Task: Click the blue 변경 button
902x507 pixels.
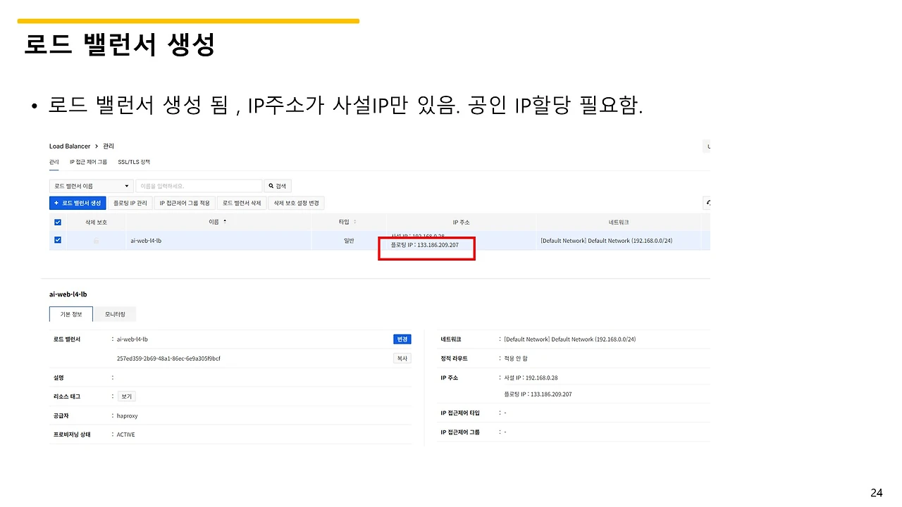Action: pyautogui.click(x=402, y=339)
